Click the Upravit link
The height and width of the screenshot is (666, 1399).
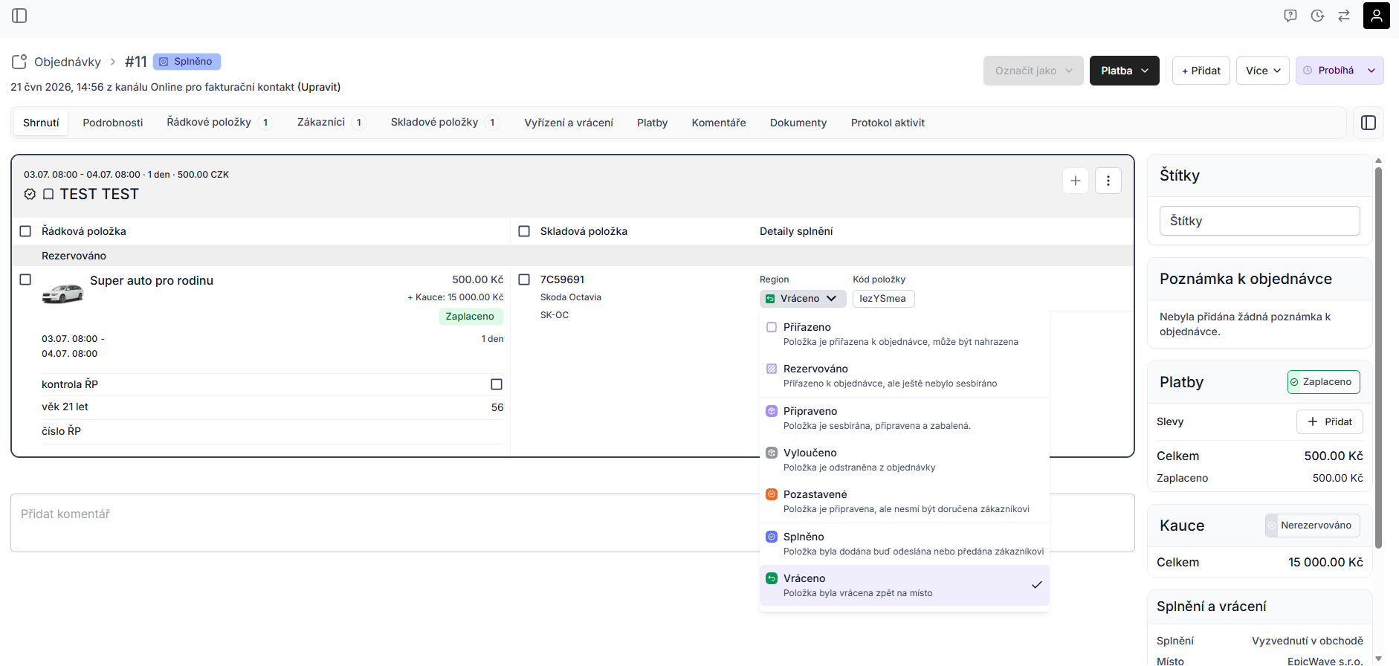click(x=319, y=87)
